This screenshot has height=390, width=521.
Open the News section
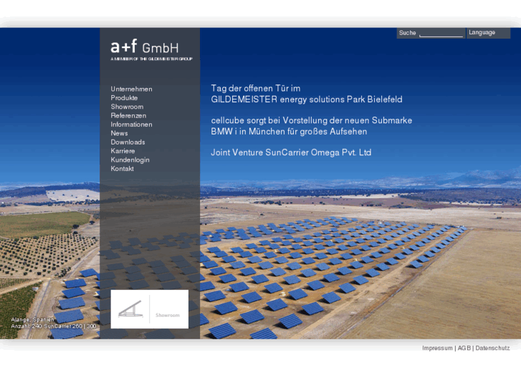point(119,133)
